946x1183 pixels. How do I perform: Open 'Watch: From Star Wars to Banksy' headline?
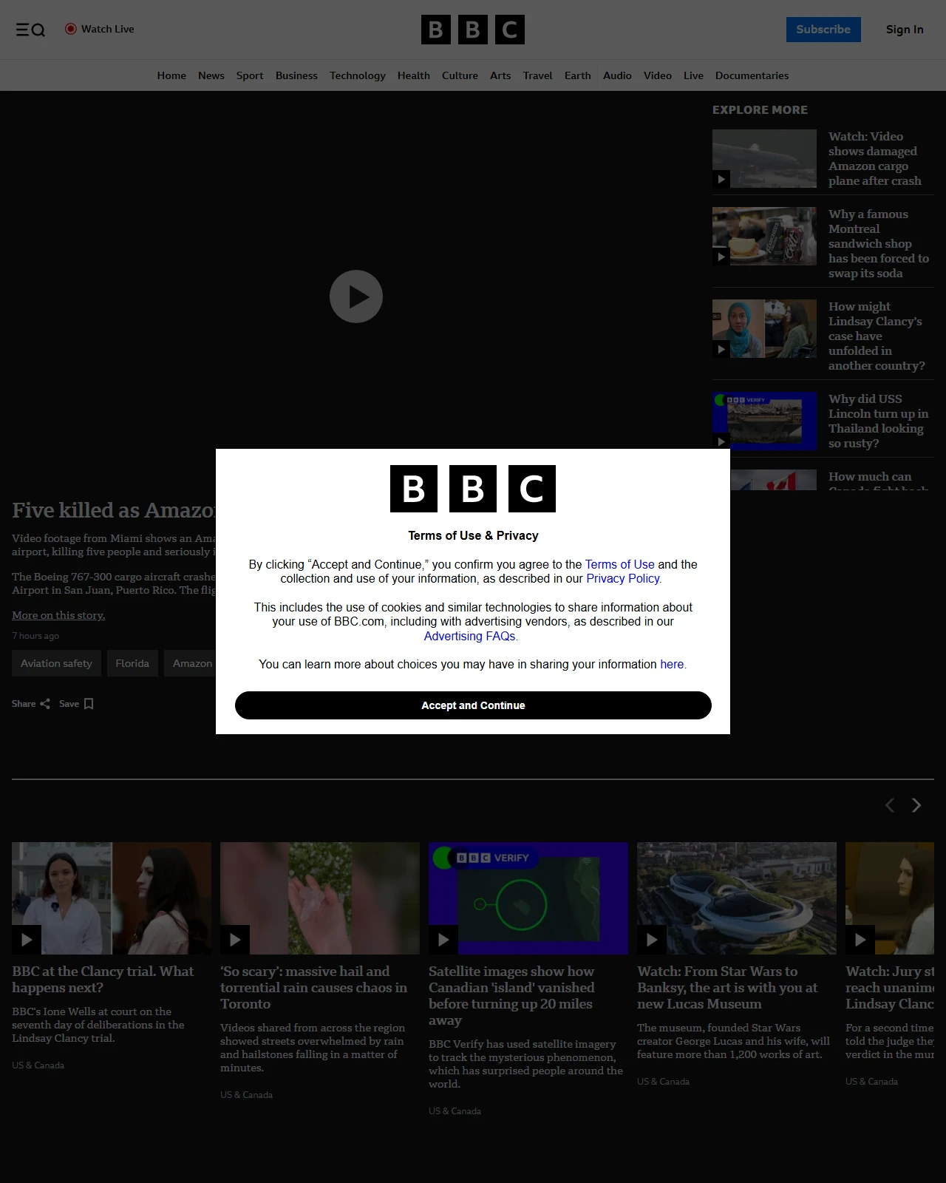[727, 987]
